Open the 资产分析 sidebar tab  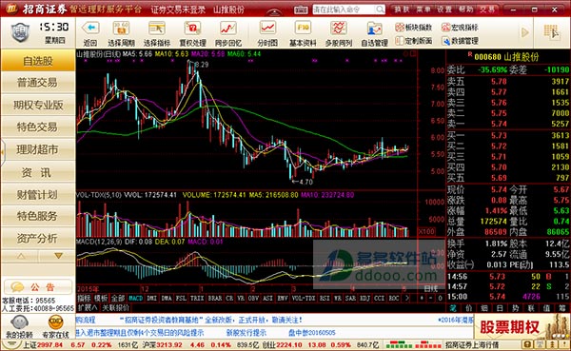[x=38, y=239]
